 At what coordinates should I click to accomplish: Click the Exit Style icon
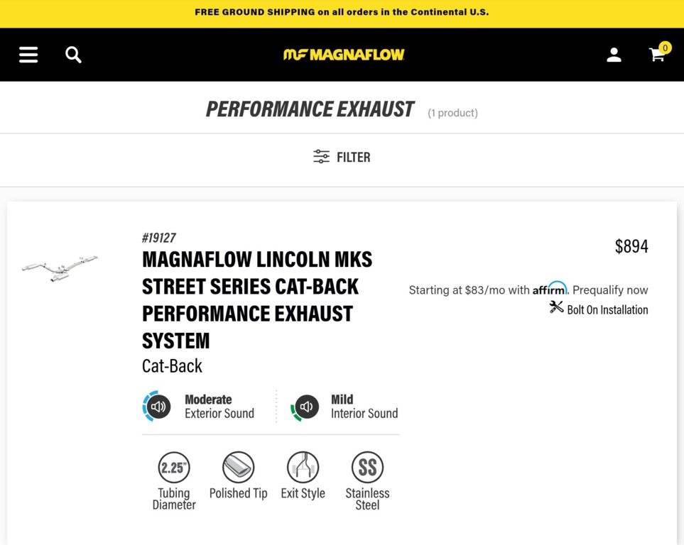[303, 468]
